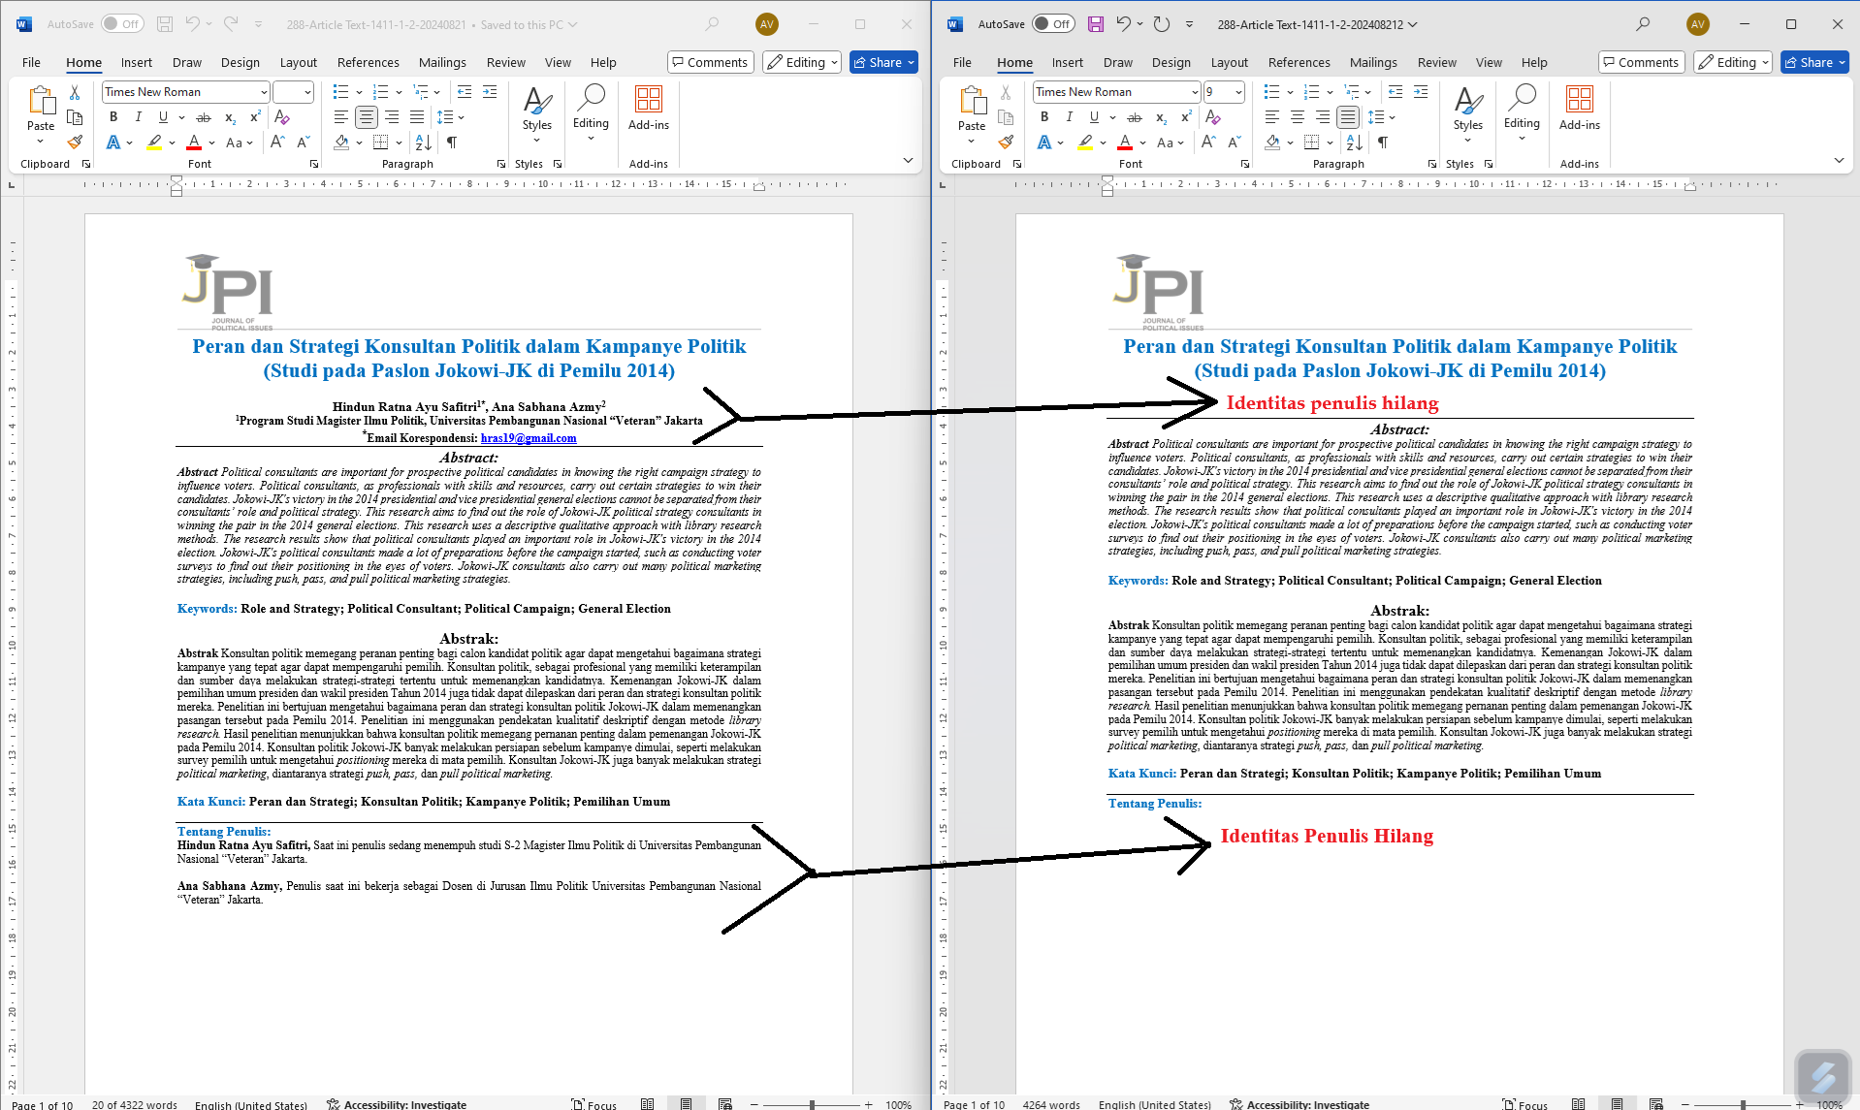Toggle AutoSave switch in right window
The image size is (1860, 1110).
pos(1054,24)
